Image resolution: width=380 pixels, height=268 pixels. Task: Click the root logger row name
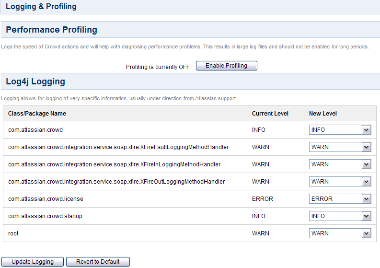[13, 233]
